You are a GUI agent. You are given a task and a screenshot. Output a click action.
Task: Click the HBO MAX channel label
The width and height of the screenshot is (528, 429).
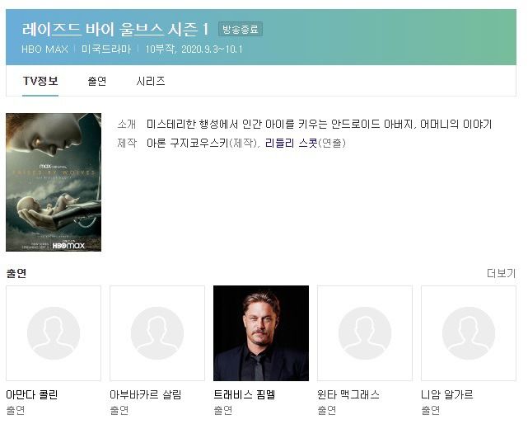(x=44, y=49)
